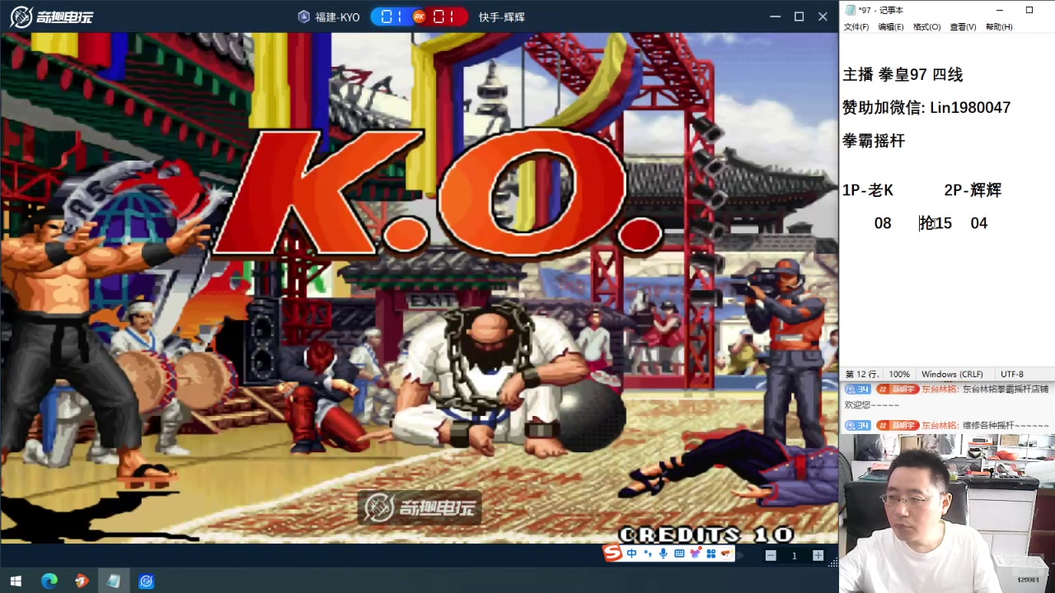Open Sogou voice input microphone
The height and width of the screenshot is (593, 1055).
pos(663,554)
